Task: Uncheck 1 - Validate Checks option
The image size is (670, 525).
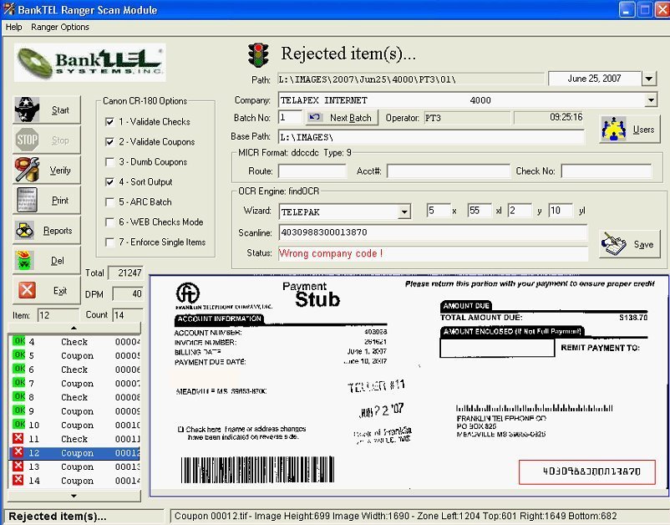Action: pos(110,122)
